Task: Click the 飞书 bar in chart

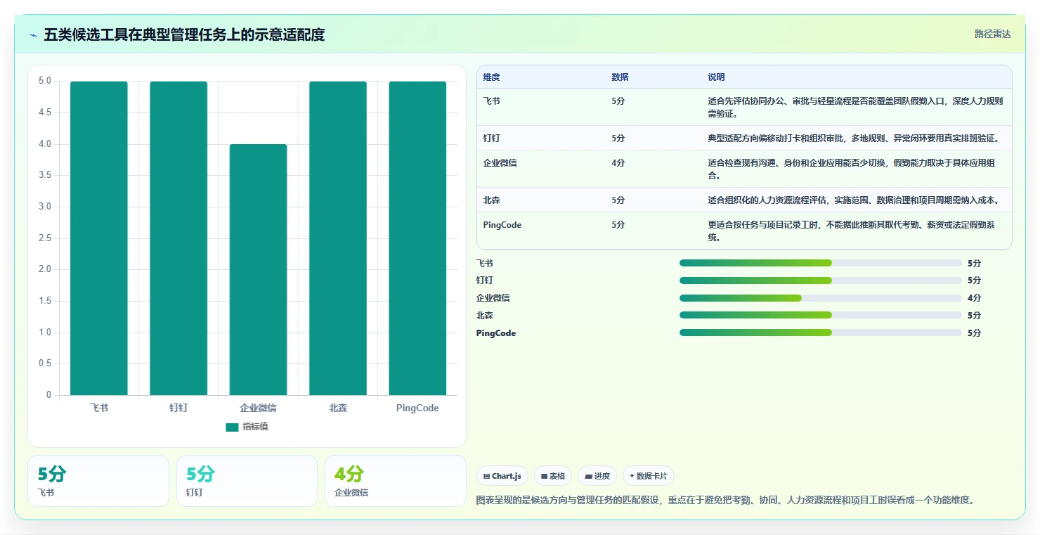Action: (99, 238)
